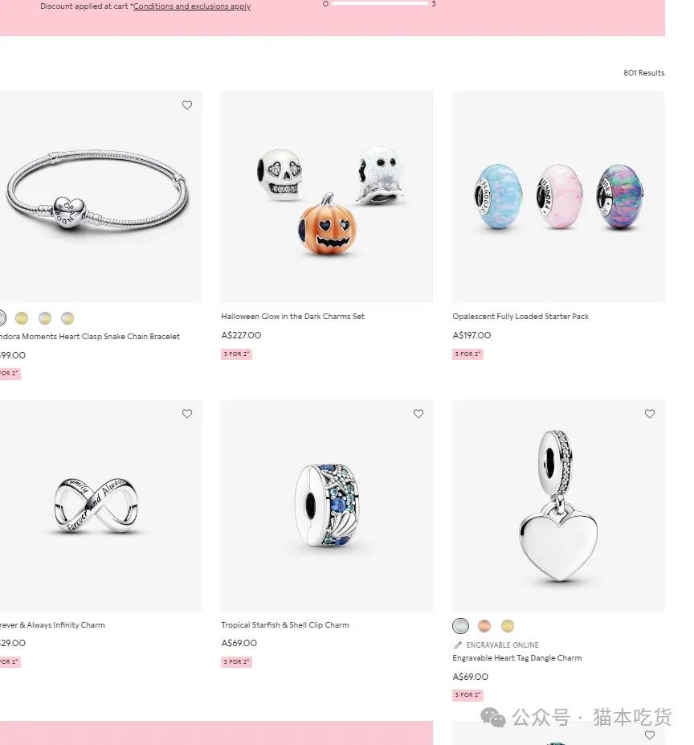Select silver swatch for Heart Tag Charm
The height and width of the screenshot is (745, 694).
point(461,626)
